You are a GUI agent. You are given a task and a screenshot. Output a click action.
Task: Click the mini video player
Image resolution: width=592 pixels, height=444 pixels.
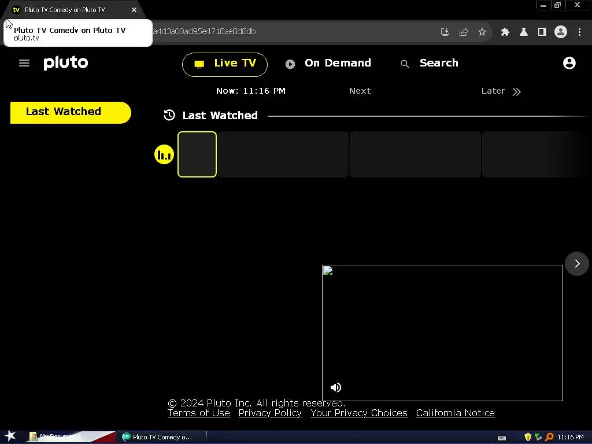click(x=442, y=332)
